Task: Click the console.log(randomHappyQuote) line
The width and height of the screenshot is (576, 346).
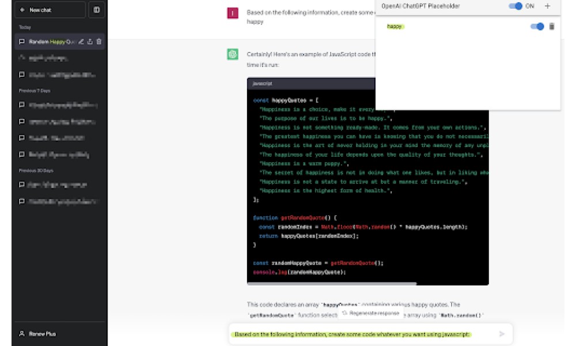Action: tap(300, 272)
